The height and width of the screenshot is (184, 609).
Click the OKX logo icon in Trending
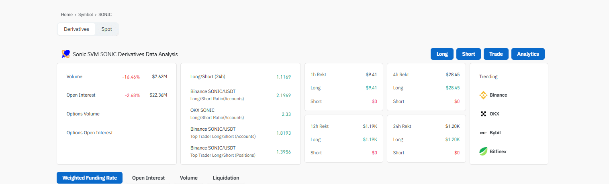click(x=484, y=114)
